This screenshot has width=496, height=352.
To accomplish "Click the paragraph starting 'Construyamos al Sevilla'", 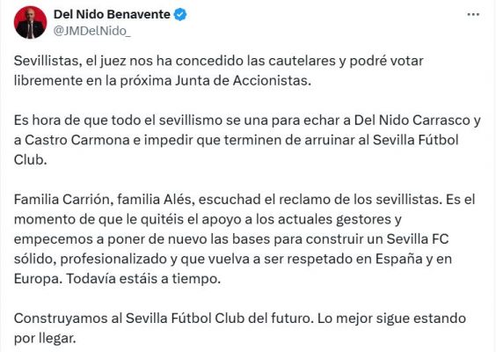I will coord(240,328).
